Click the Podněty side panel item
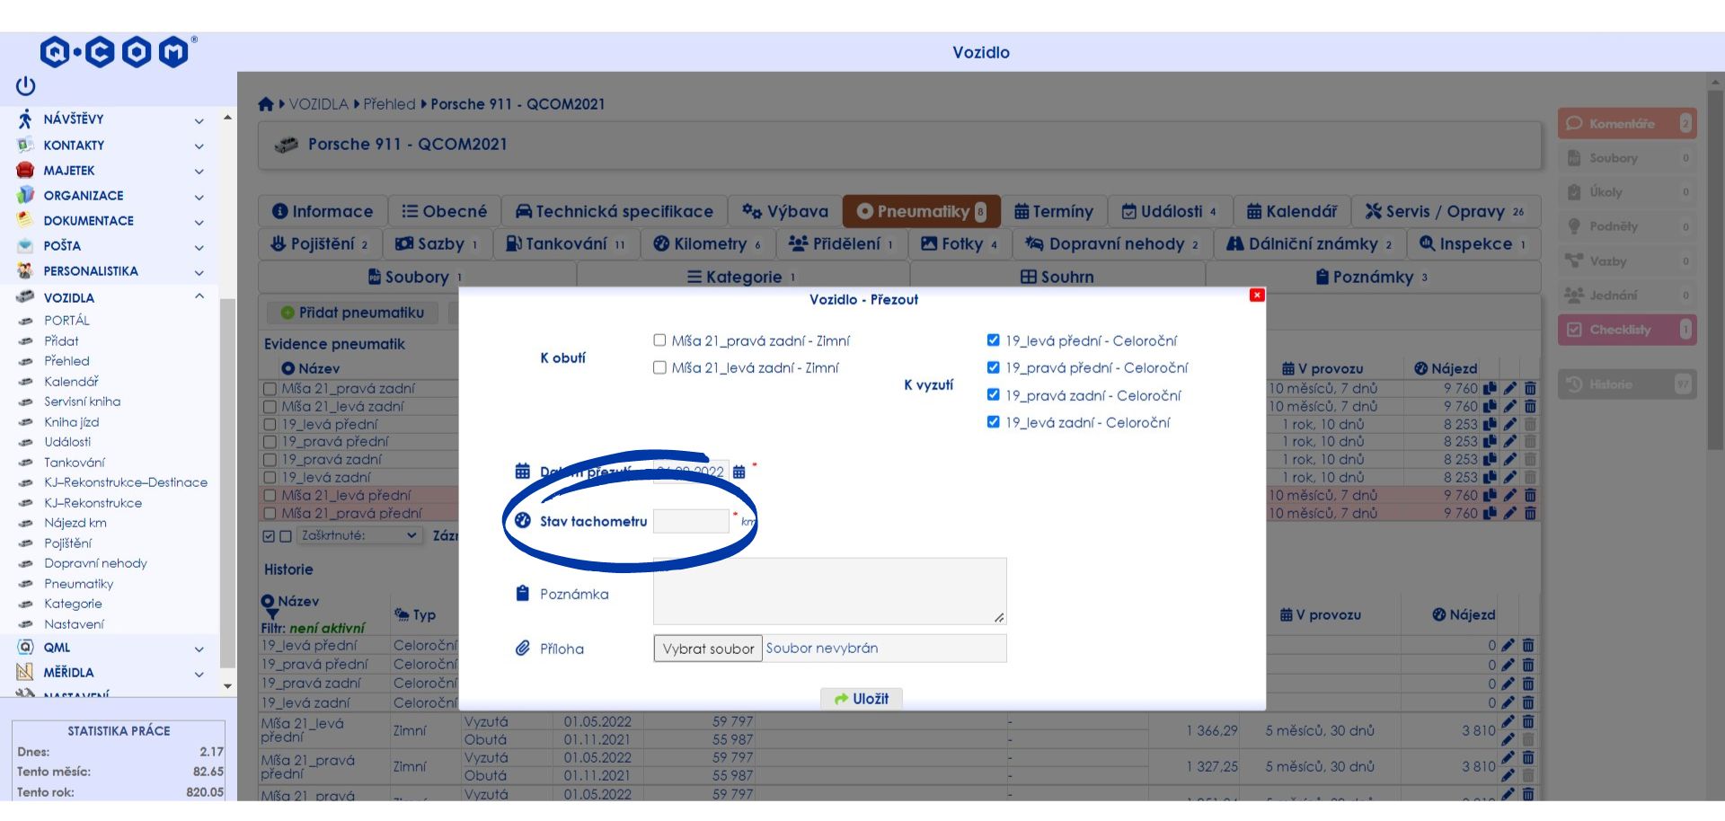The width and height of the screenshot is (1725, 821). [1627, 226]
